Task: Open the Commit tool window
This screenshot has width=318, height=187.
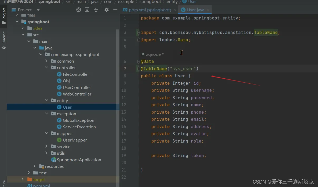Action: (x=4, y=40)
